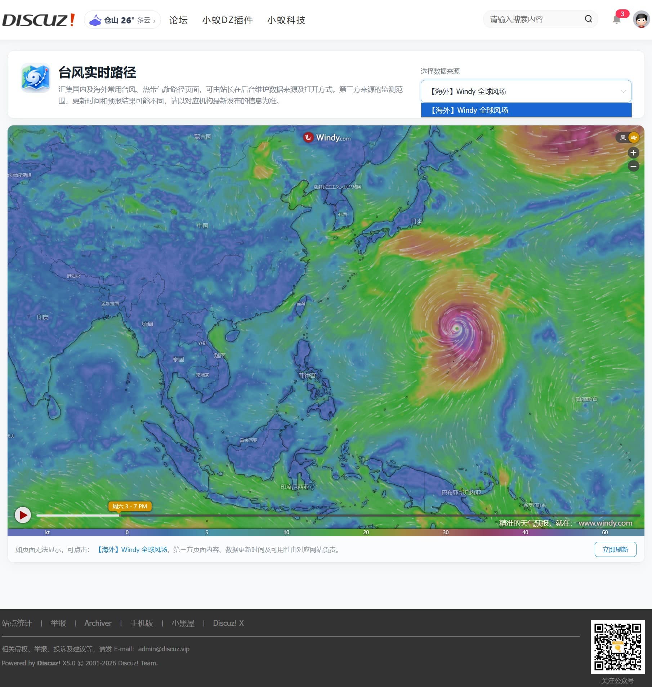
Task: Open the 仓山 26° weather widget
Action: (122, 20)
